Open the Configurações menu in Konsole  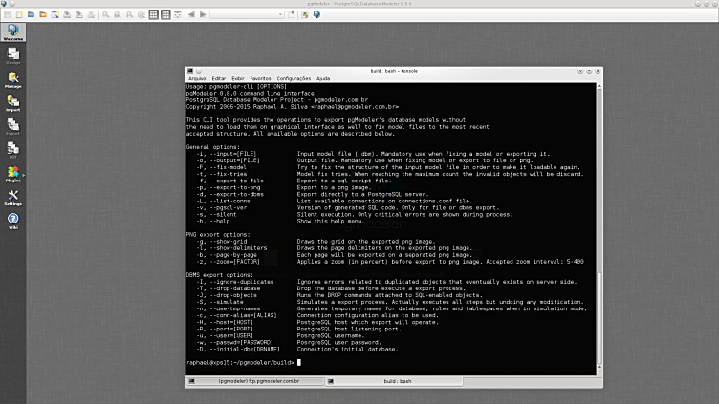(294, 78)
